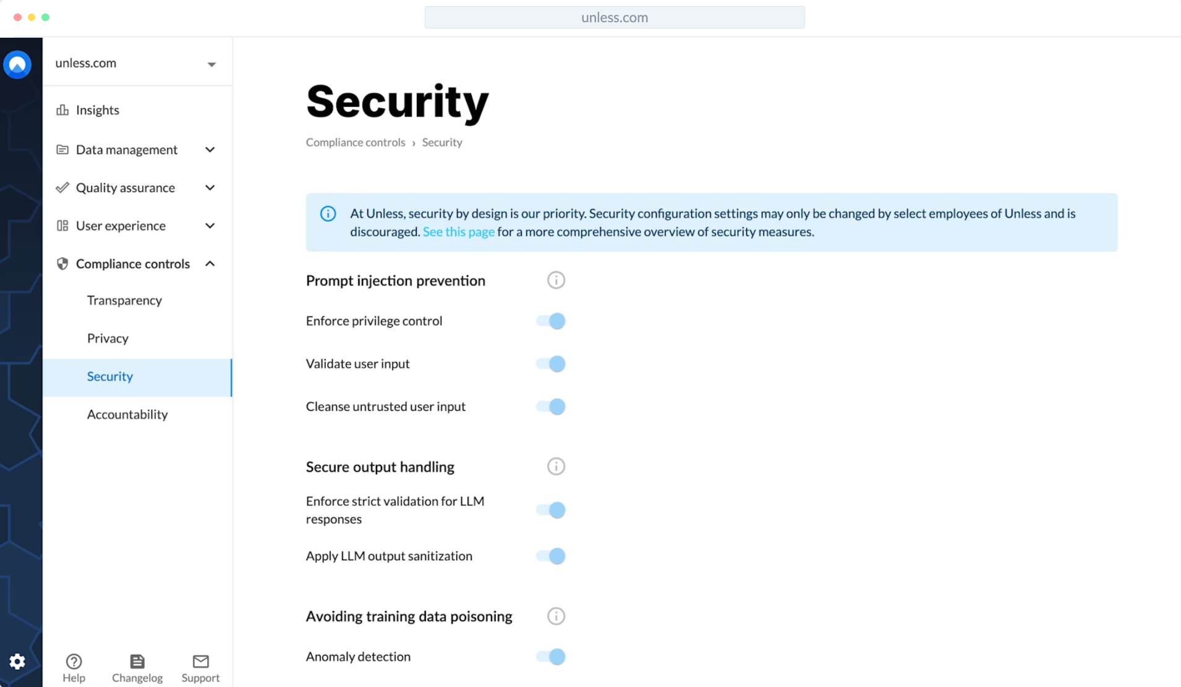Open the Accountability menu item

127,415
